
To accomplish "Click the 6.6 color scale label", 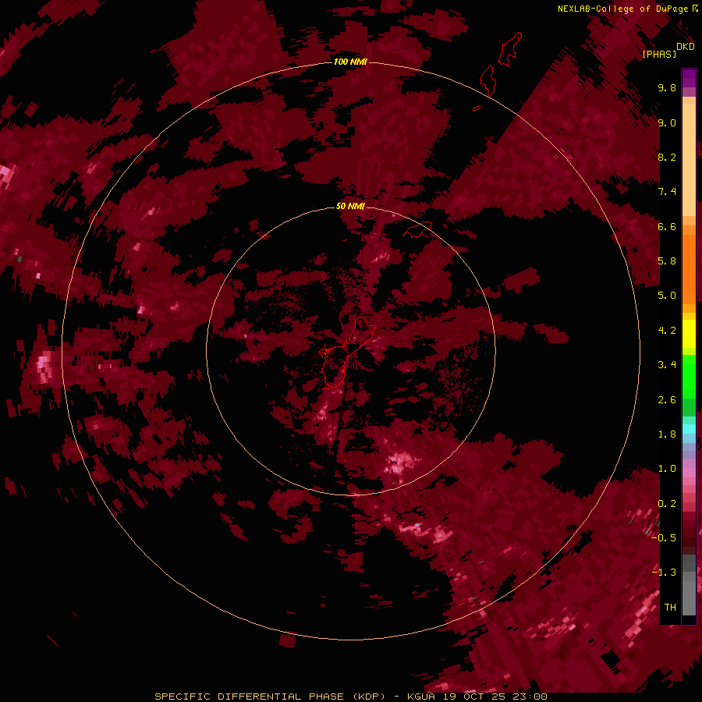I will 667,226.
